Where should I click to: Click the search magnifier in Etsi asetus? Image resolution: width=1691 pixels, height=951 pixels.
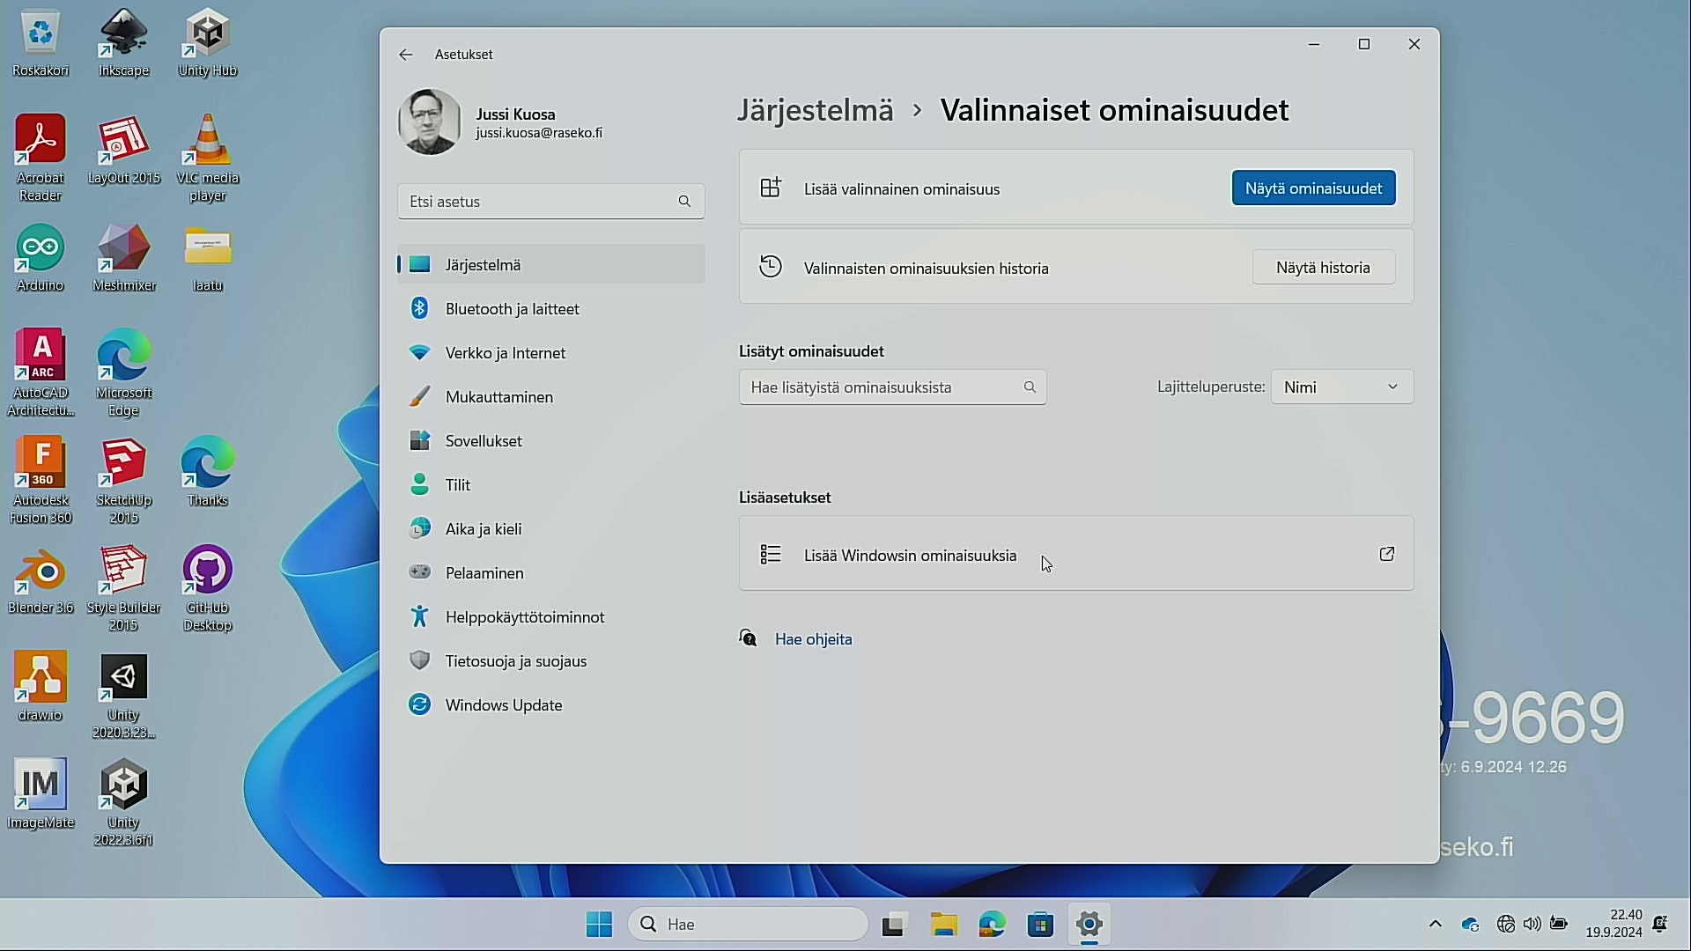(x=684, y=202)
